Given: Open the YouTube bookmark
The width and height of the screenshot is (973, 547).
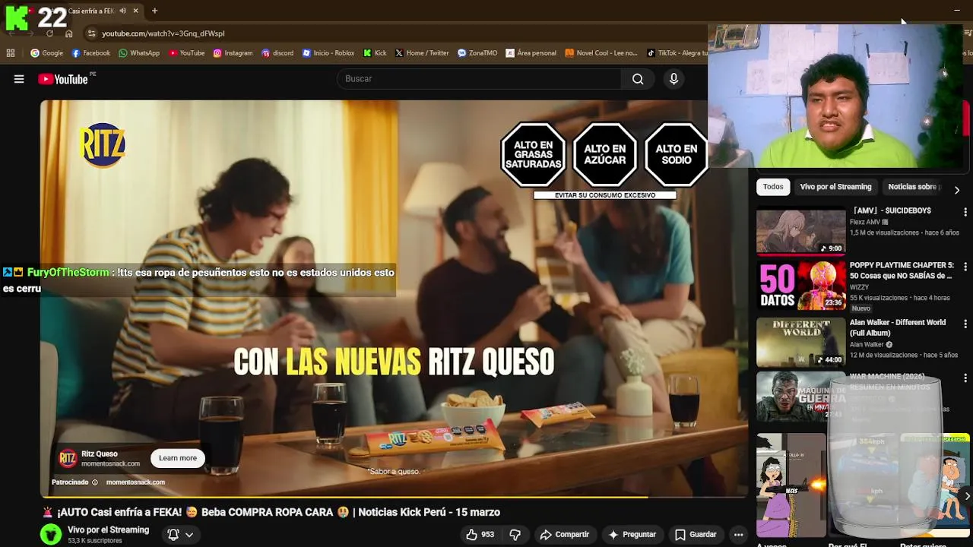Looking at the screenshot, I should [x=187, y=53].
